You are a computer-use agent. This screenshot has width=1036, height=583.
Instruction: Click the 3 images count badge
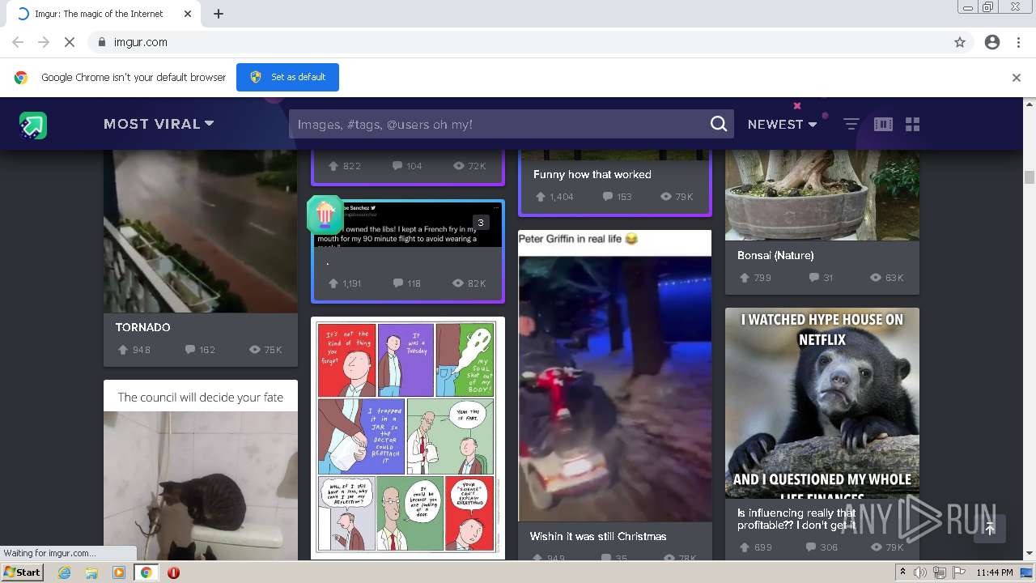[x=481, y=223]
